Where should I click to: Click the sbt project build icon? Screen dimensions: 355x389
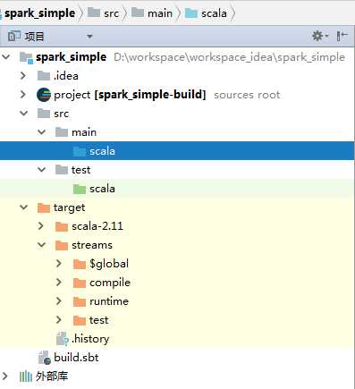point(44,95)
